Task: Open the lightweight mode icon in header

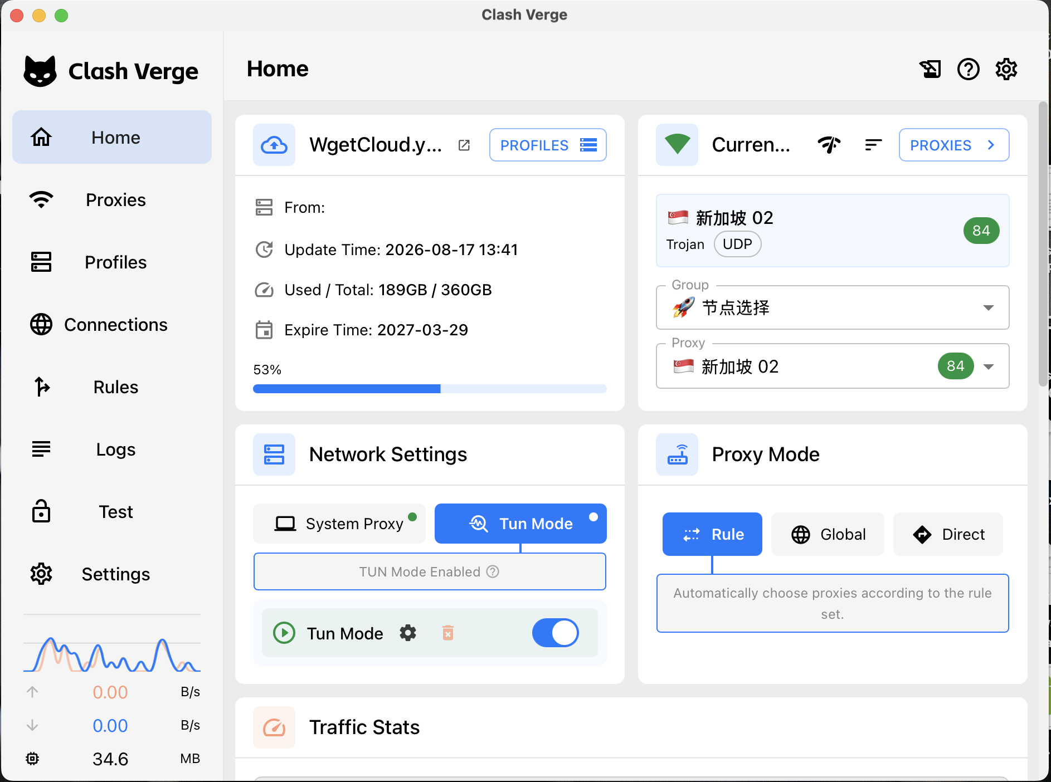Action: point(930,69)
